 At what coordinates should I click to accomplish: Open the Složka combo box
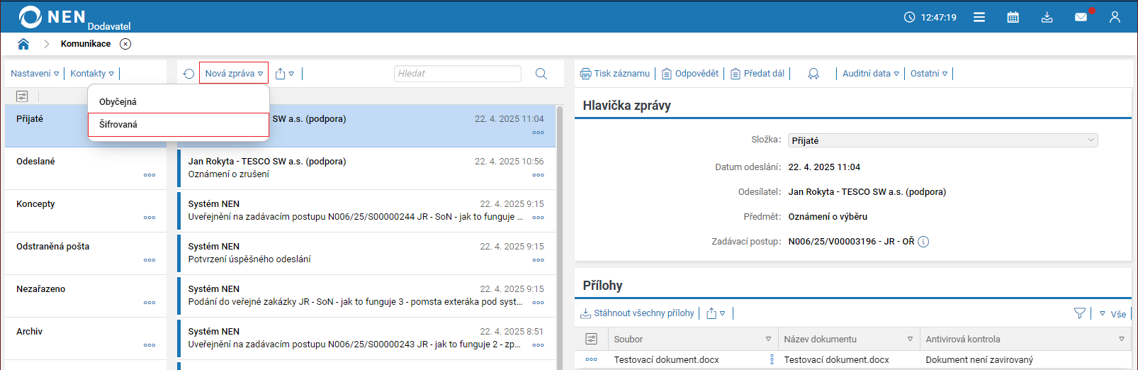[942, 140]
